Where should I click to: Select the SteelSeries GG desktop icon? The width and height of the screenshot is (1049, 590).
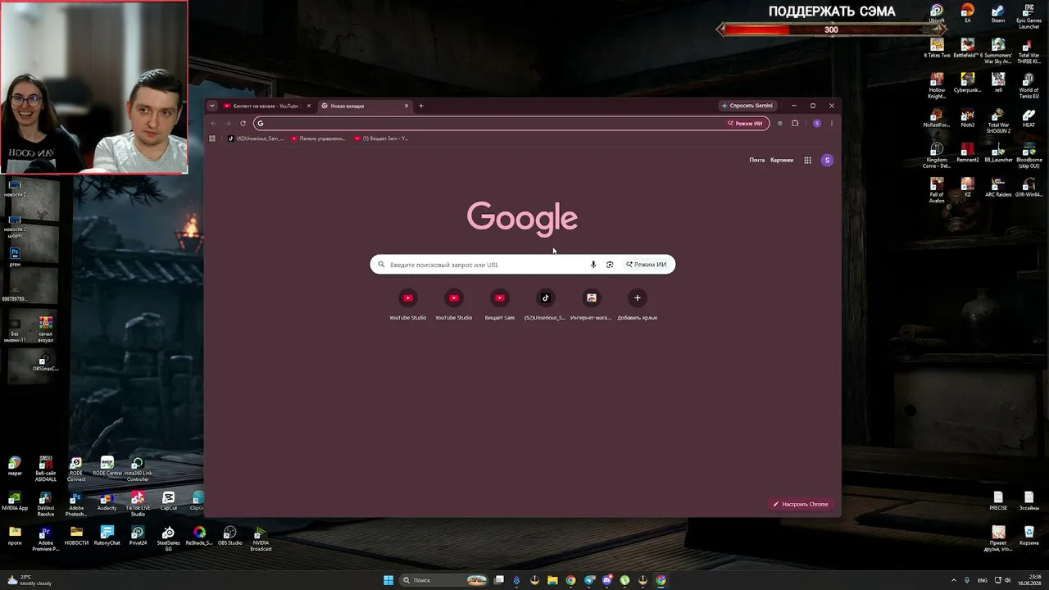coord(168,539)
